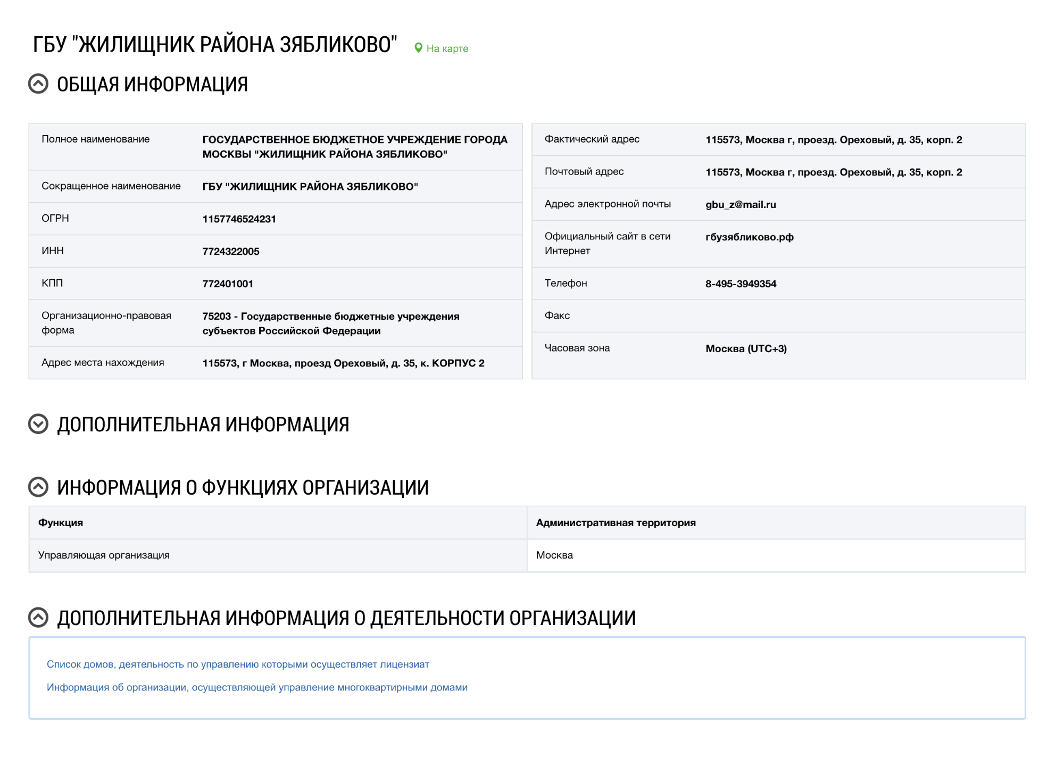This screenshot has height=766, width=1064.
Task: Click the 'Управляющая организация' table row
Action: pos(104,555)
